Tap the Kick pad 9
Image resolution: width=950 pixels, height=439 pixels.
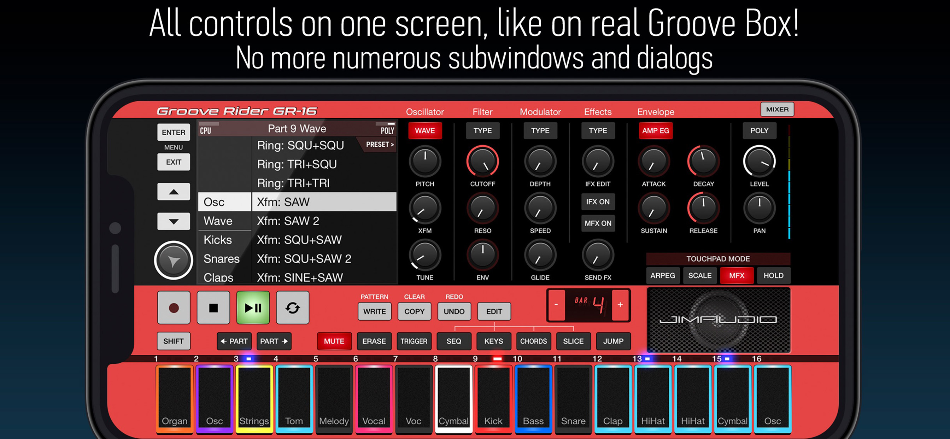tap(493, 399)
